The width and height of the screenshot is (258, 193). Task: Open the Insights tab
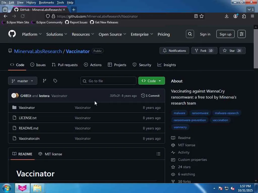coord(167,65)
